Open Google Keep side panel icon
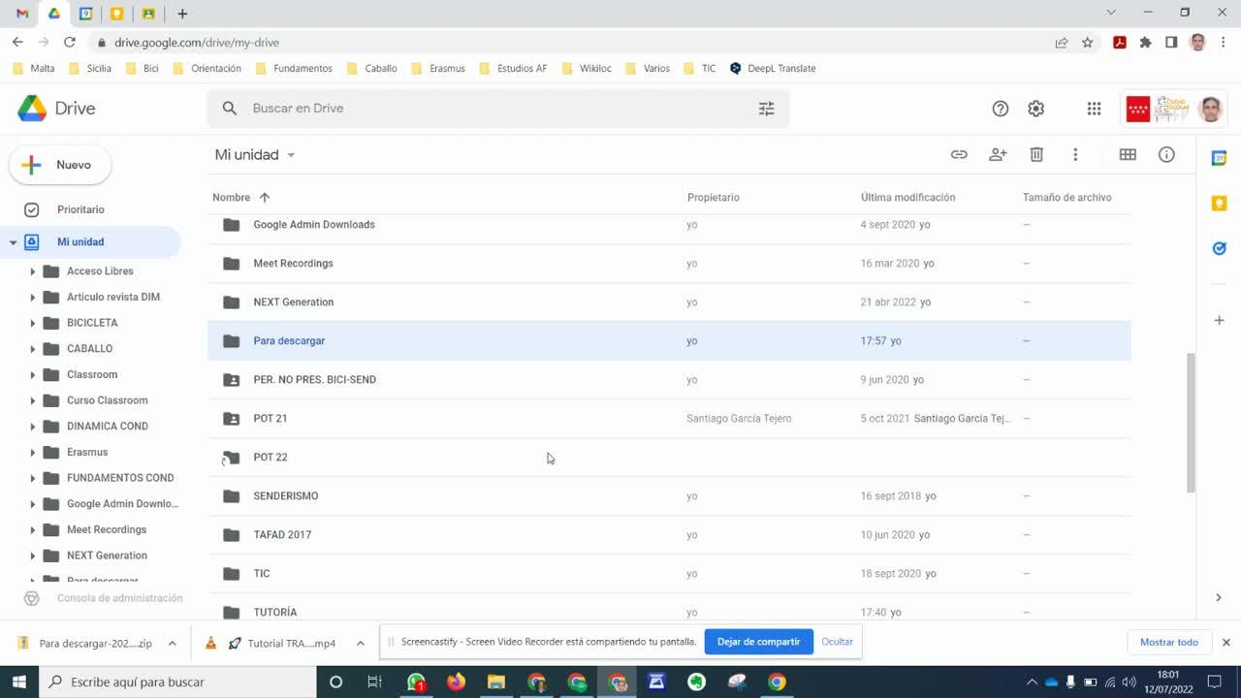This screenshot has height=698, width=1241. click(1220, 204)
